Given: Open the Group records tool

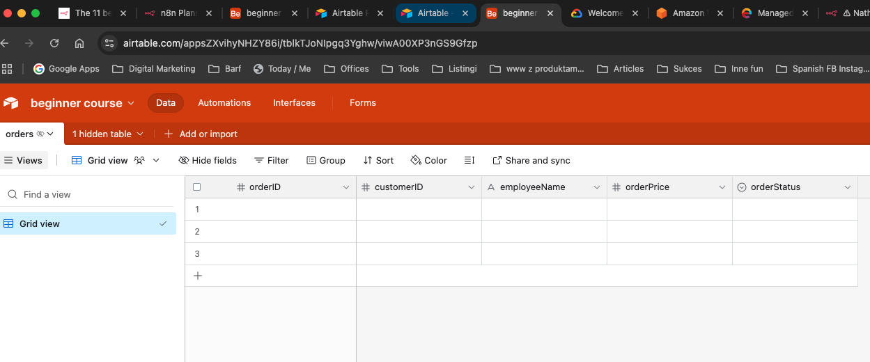Looking at the screenshot, I should point(326,160).
